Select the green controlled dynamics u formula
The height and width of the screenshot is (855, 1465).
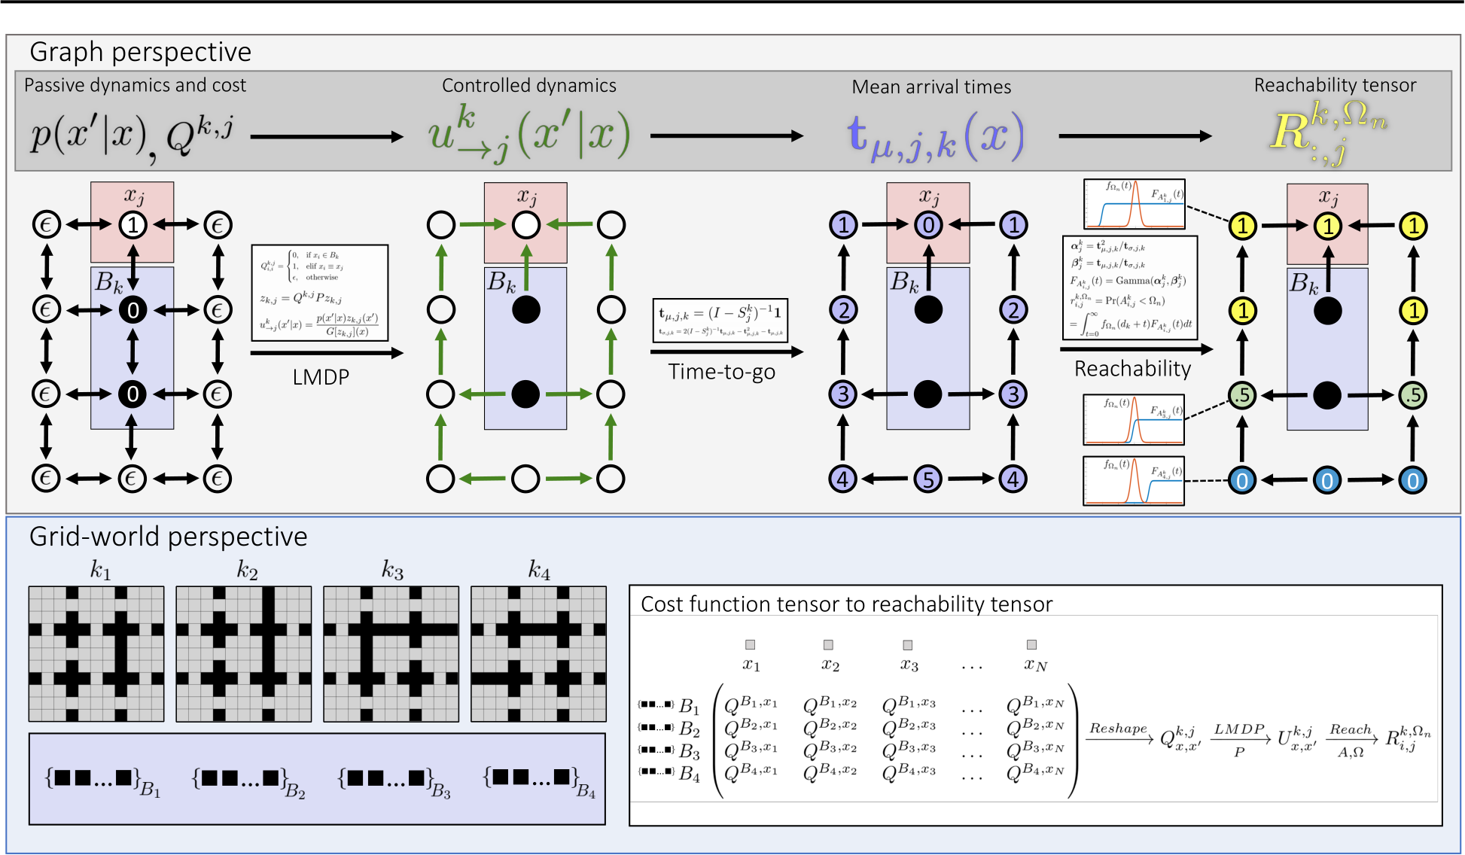[x=528, y=134]
